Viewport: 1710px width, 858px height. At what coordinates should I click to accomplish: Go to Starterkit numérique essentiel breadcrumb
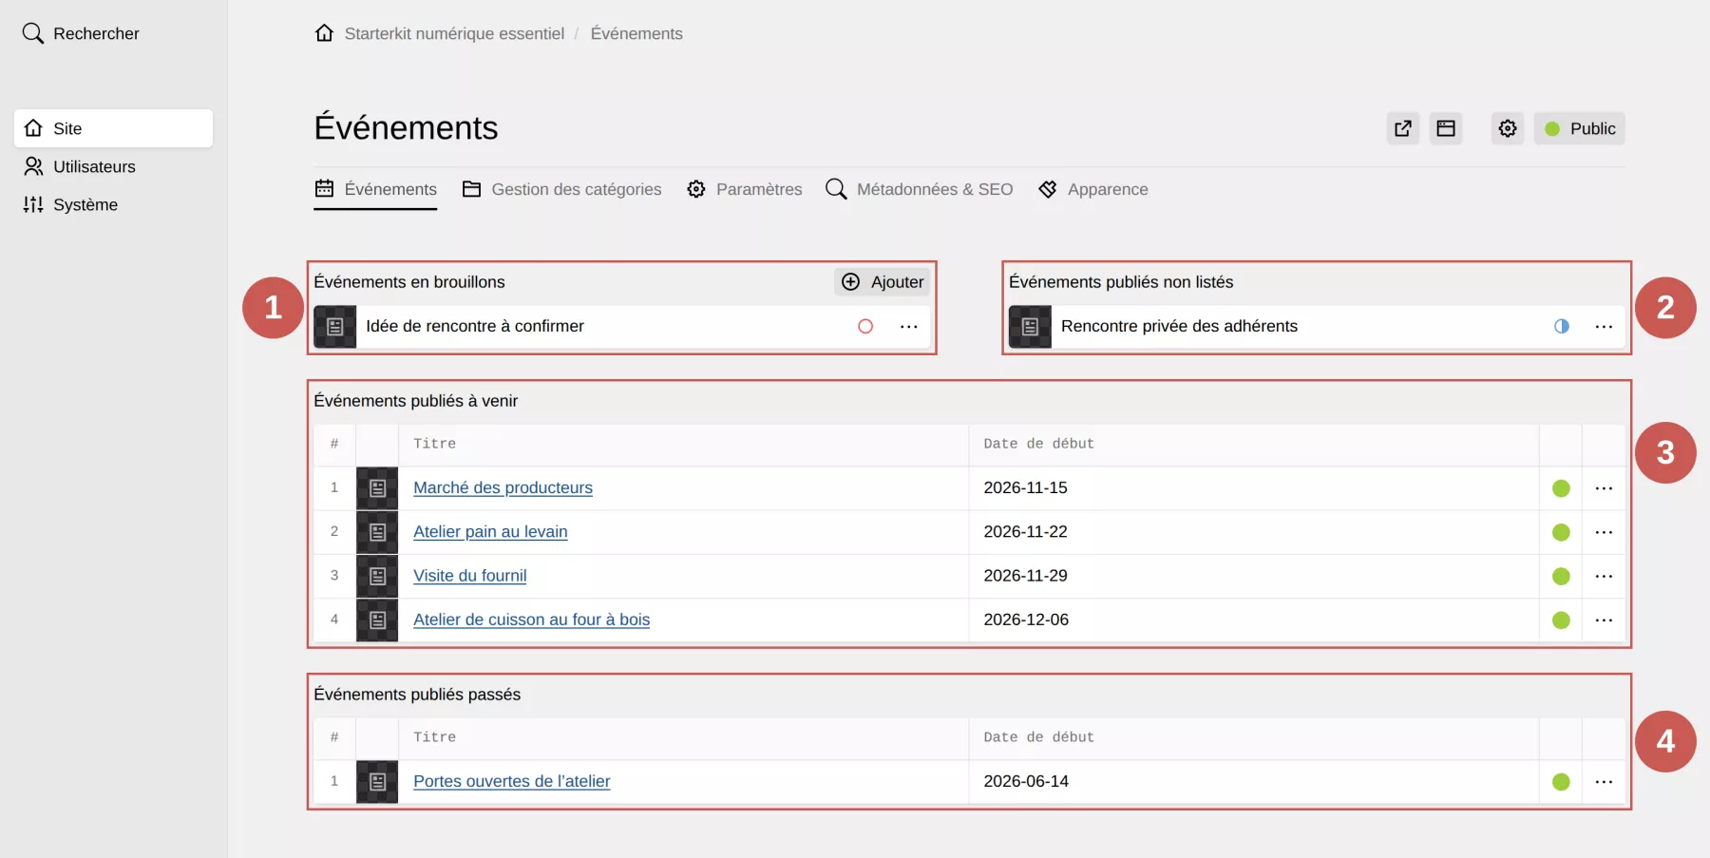point(454,33)
